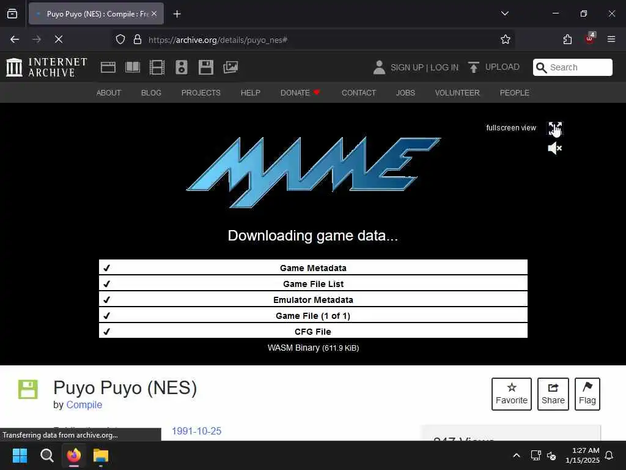Go back to previous page

(15, 39)
